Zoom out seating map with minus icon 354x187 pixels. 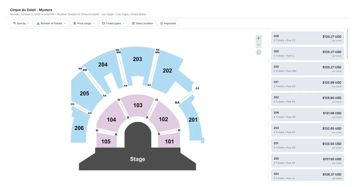click(259, 45)
